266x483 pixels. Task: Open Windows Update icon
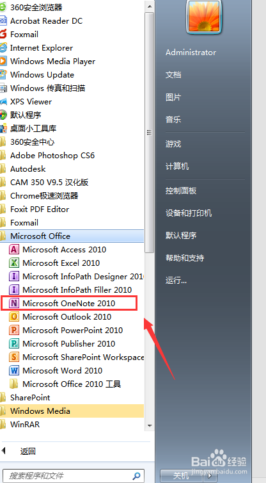pyautogui.click(x=3, y=74)
